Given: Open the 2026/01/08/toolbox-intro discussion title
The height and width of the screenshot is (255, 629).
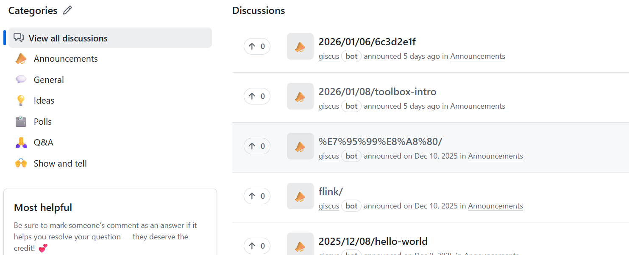Looking at the screenshot, I should click(377, 92).
